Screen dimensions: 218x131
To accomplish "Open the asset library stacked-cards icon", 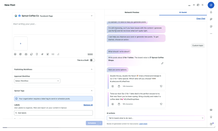I will [31, 54].
